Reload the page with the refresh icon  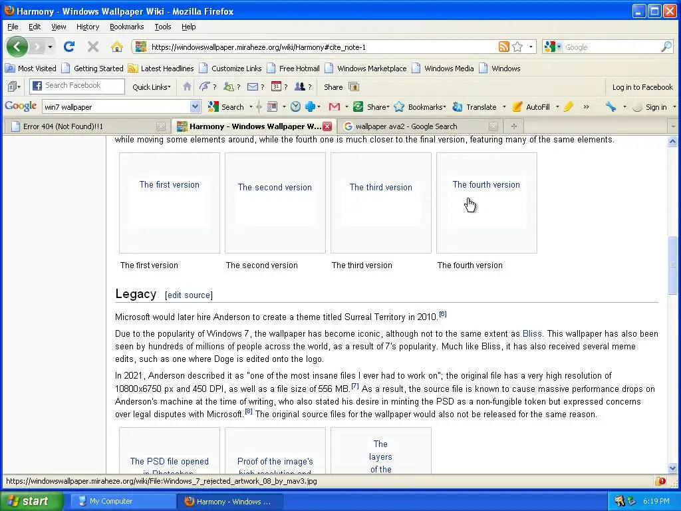[68, 47]
